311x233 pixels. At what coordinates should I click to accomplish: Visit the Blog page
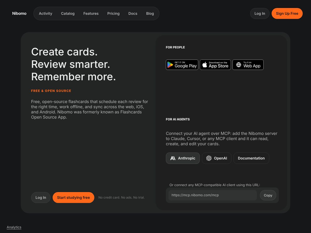[150, 13]
